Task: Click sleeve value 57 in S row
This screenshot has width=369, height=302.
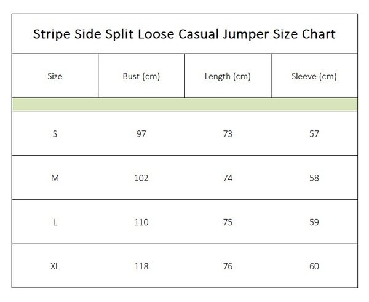Action: 314,133
